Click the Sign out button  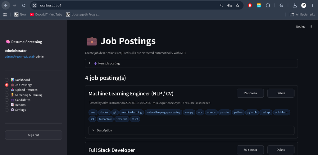click(x=34, y=135)
